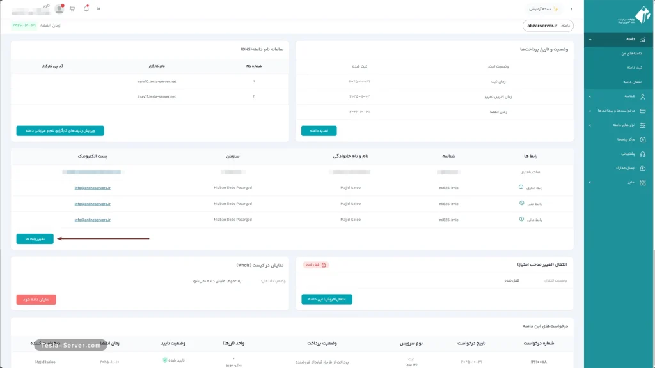The width and height of the screenshot is (655, 368).
Task: Click the قفل شده lock badge
Action: pyautogui.click(x=316, y=264)
